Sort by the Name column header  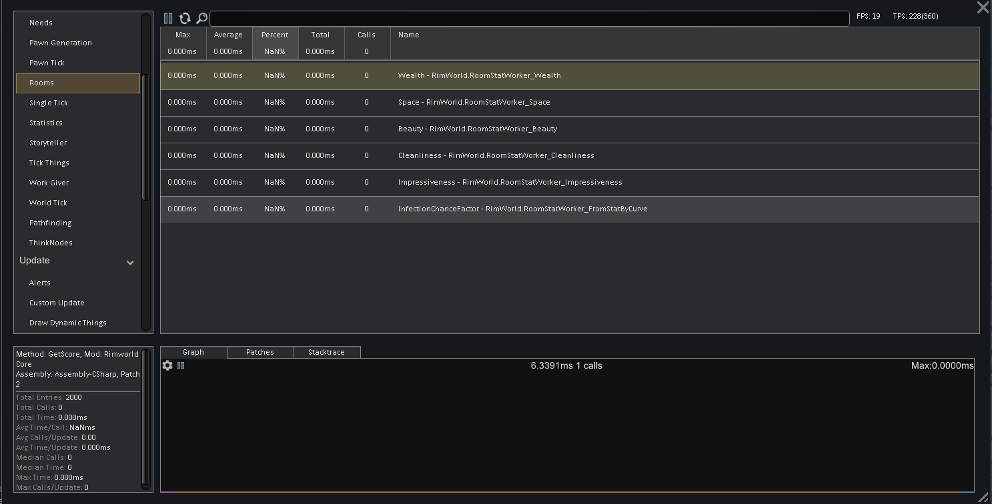[684, 43]
